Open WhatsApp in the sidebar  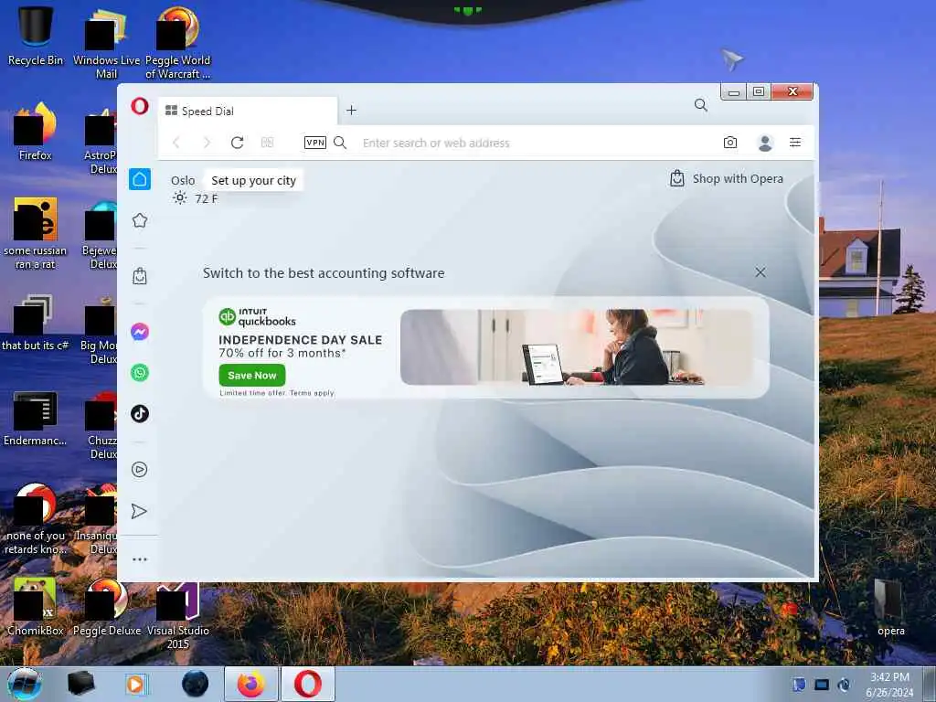click(x=140, y=373)
